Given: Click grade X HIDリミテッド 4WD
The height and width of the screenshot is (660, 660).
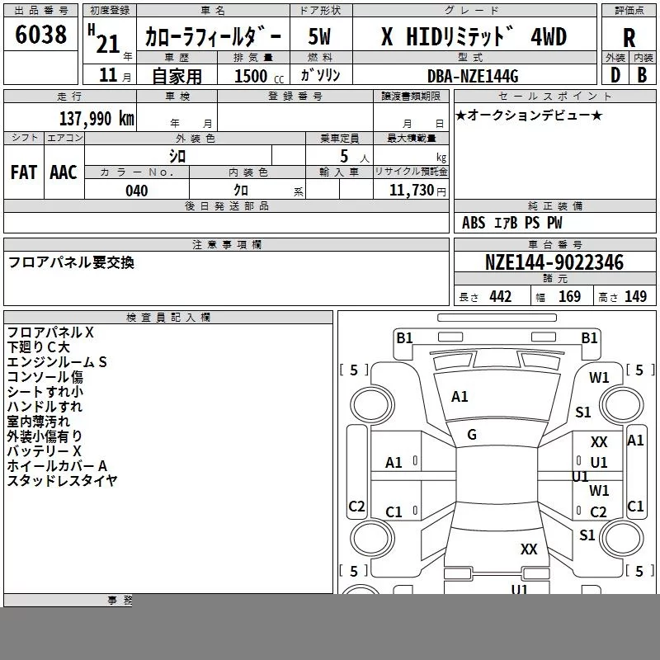Looking at the screenshot, I should point(474,36).
